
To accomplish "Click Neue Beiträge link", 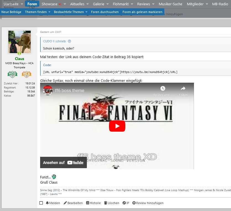I will (x=11, y=12).
